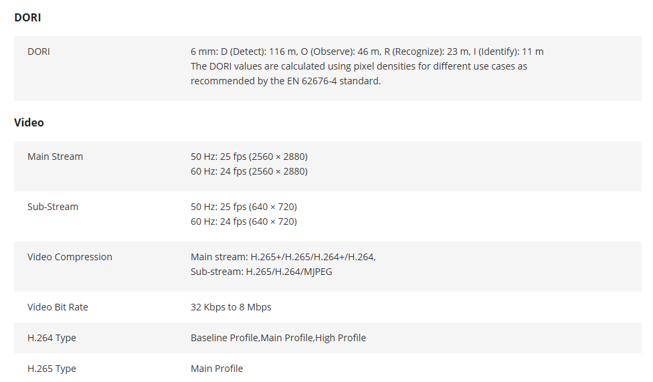Click the Main Profile value for H.265
653x382 pixels.
click(x=217, y=369)
